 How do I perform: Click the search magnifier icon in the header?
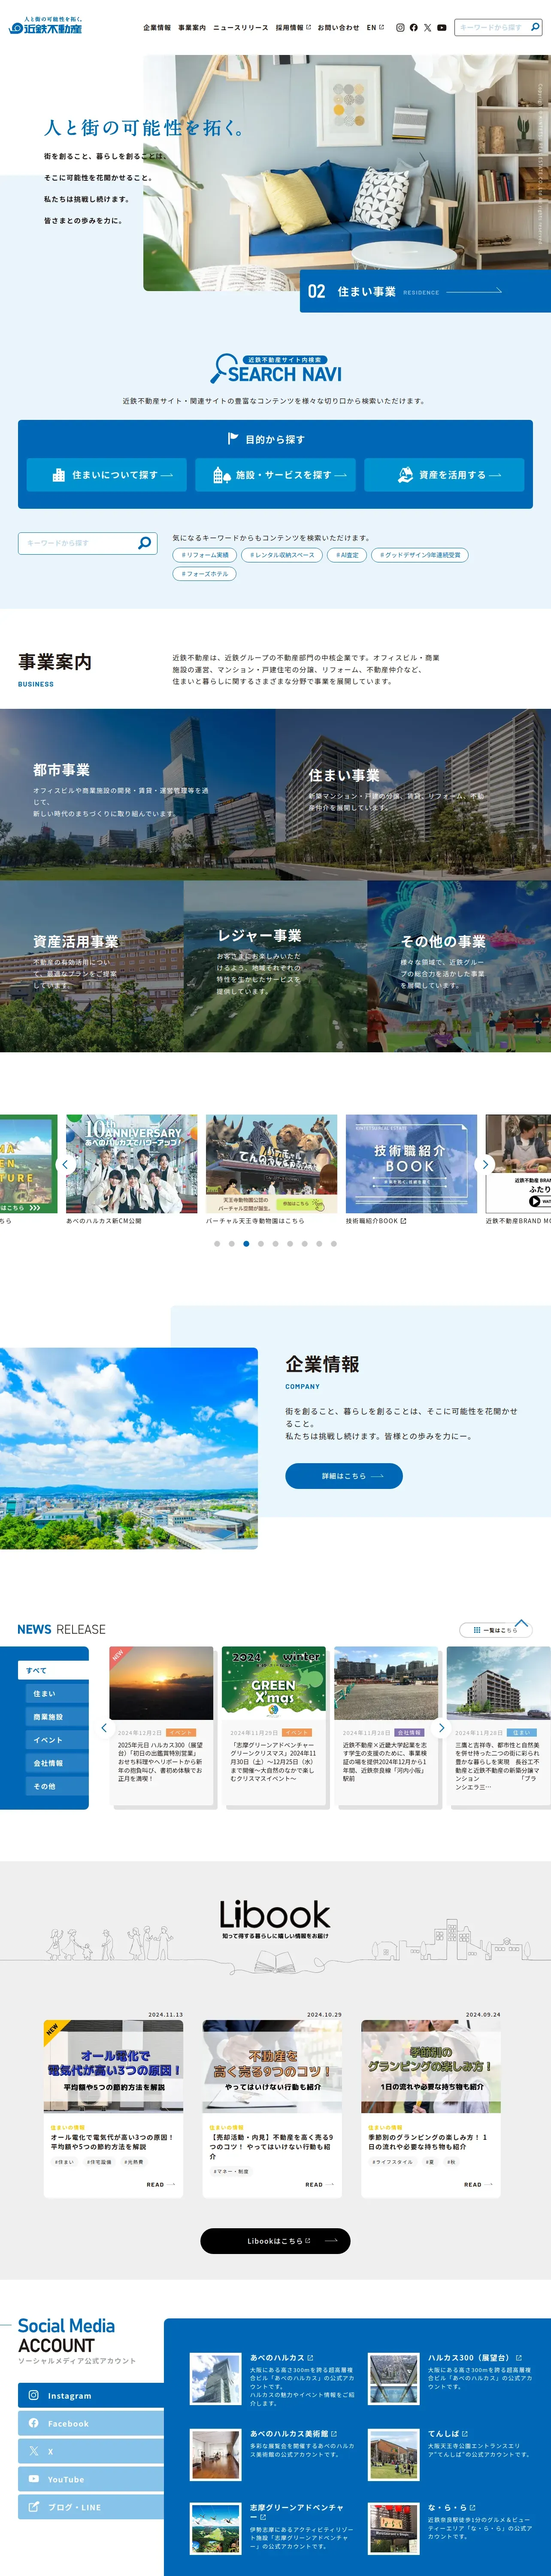535,28
